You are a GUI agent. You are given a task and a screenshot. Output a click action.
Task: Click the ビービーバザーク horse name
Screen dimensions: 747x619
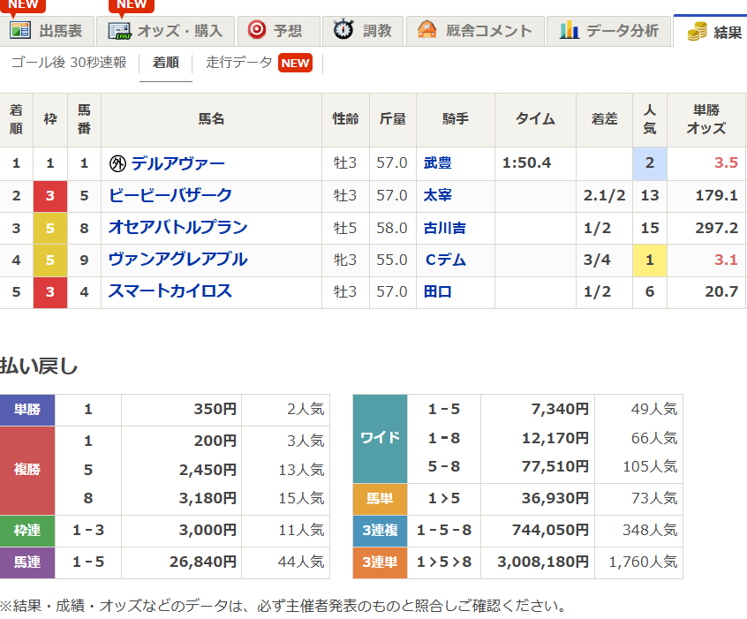[171, 194]
